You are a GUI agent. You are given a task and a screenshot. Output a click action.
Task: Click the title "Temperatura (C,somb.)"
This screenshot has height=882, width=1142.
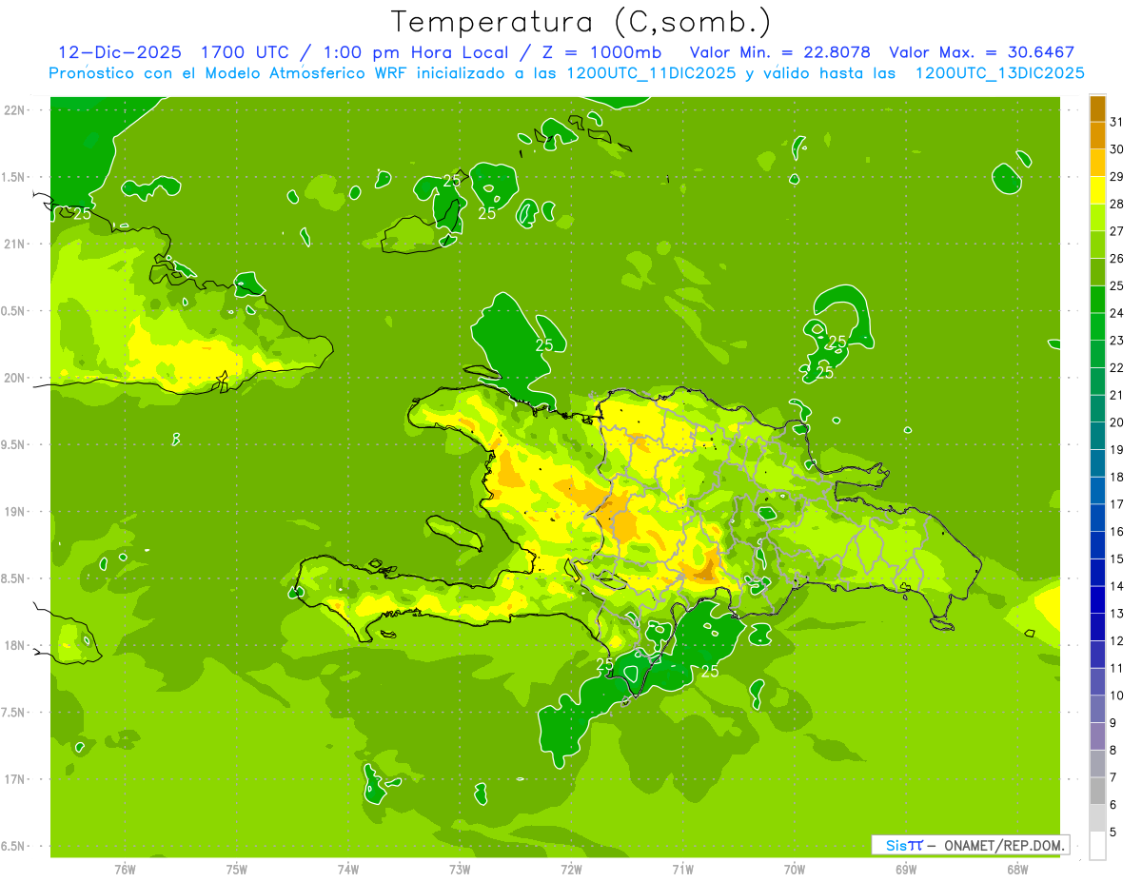point(581,22)
